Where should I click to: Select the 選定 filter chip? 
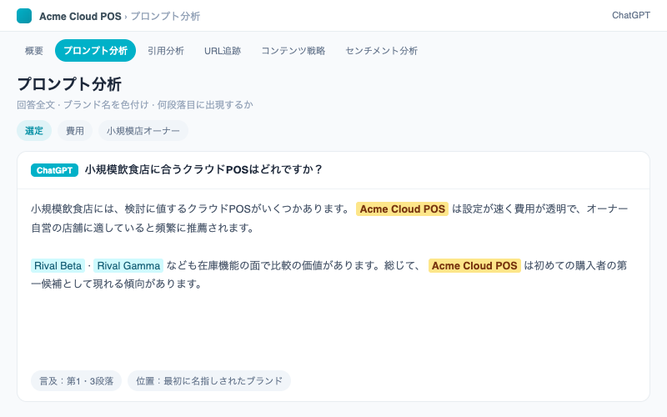[34, 131]
